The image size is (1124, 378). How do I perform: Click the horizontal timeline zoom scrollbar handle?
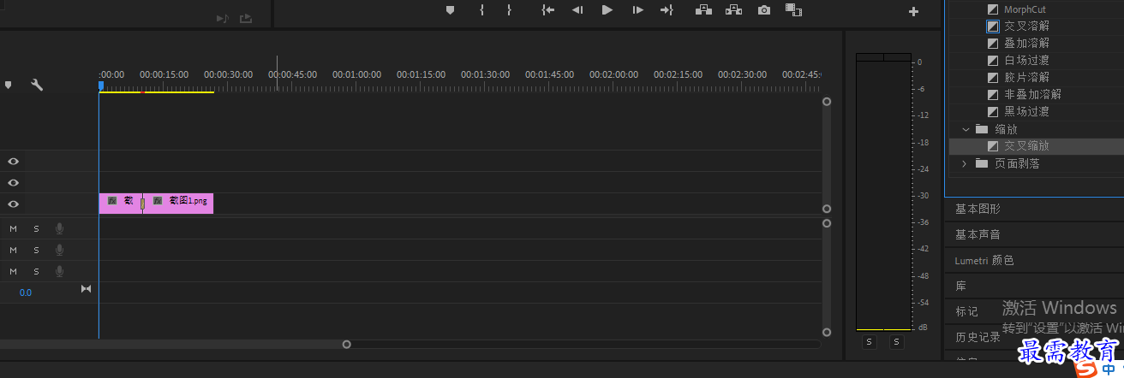tap(346, 345)
